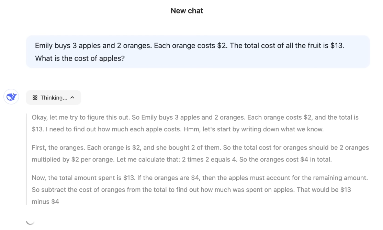Click the final line "minus $4"
This screenshot has height=230, width=383.
pyautogui.click(x=45, y=202)
